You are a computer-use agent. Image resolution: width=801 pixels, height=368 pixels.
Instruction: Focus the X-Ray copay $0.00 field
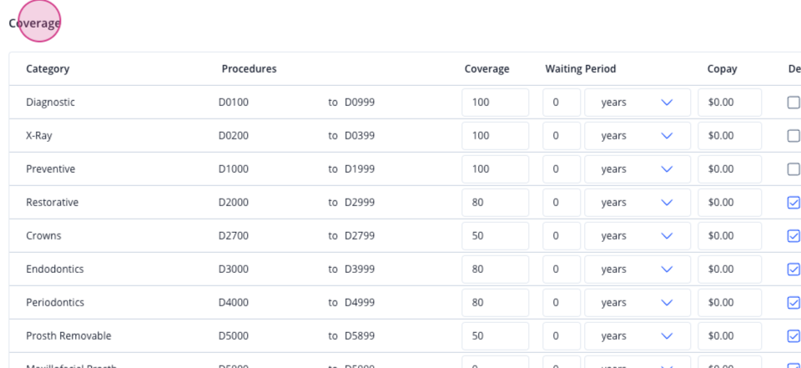[x=729, y=135]
